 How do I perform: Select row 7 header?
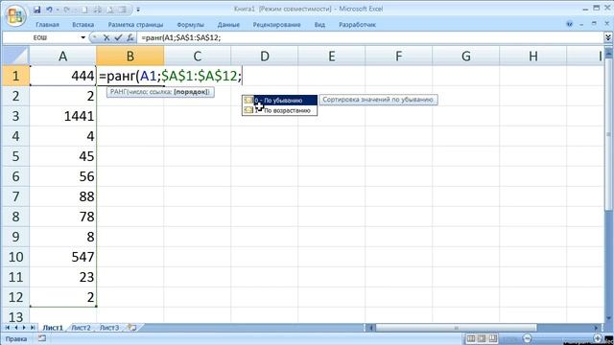(15, 196)
